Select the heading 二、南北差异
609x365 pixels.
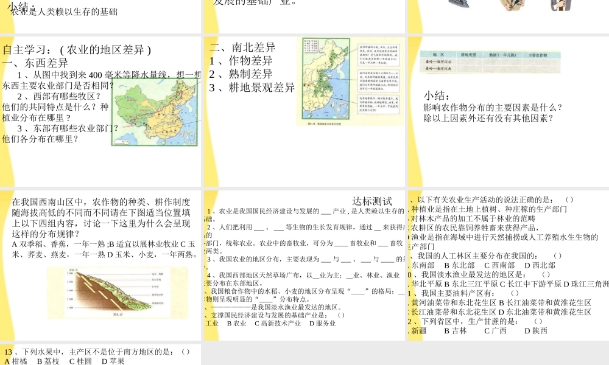point(242,47)
